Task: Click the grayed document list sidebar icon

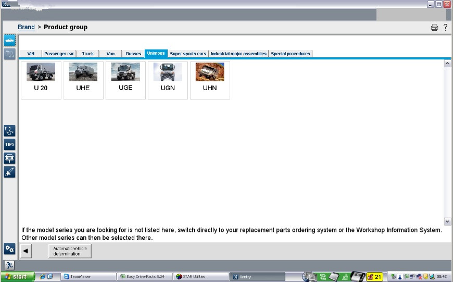Action: [x=9, y=54]
